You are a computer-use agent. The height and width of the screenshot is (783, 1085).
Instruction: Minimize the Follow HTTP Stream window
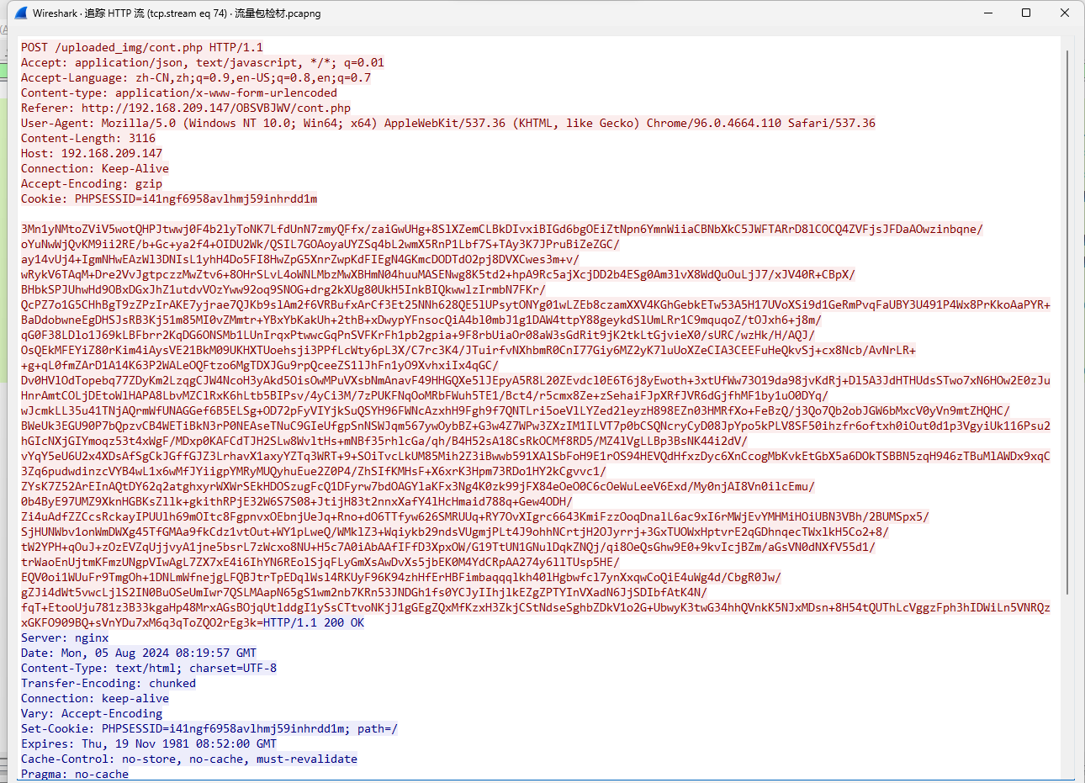click(x=987, y=13)
